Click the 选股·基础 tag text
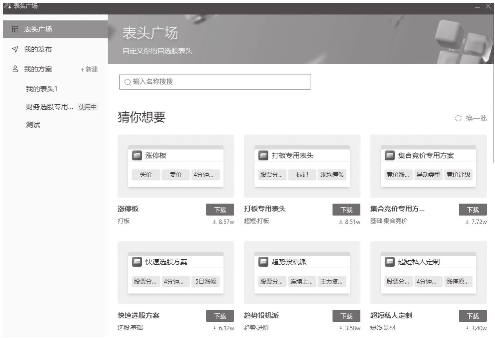The width and height of the screenshot is (495, 338). coord(130,328)
